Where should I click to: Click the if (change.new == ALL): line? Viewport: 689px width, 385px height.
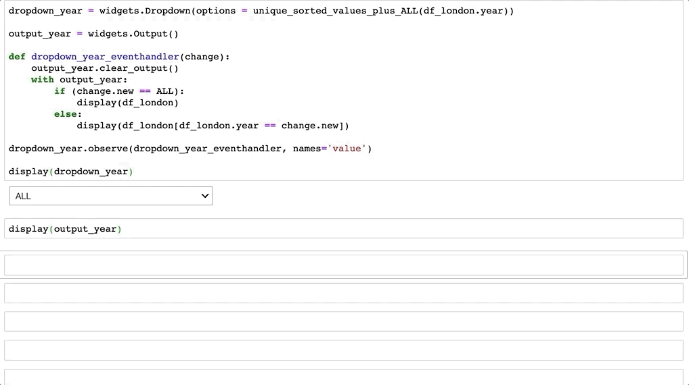pyautogui.click(x=119, y=91)
